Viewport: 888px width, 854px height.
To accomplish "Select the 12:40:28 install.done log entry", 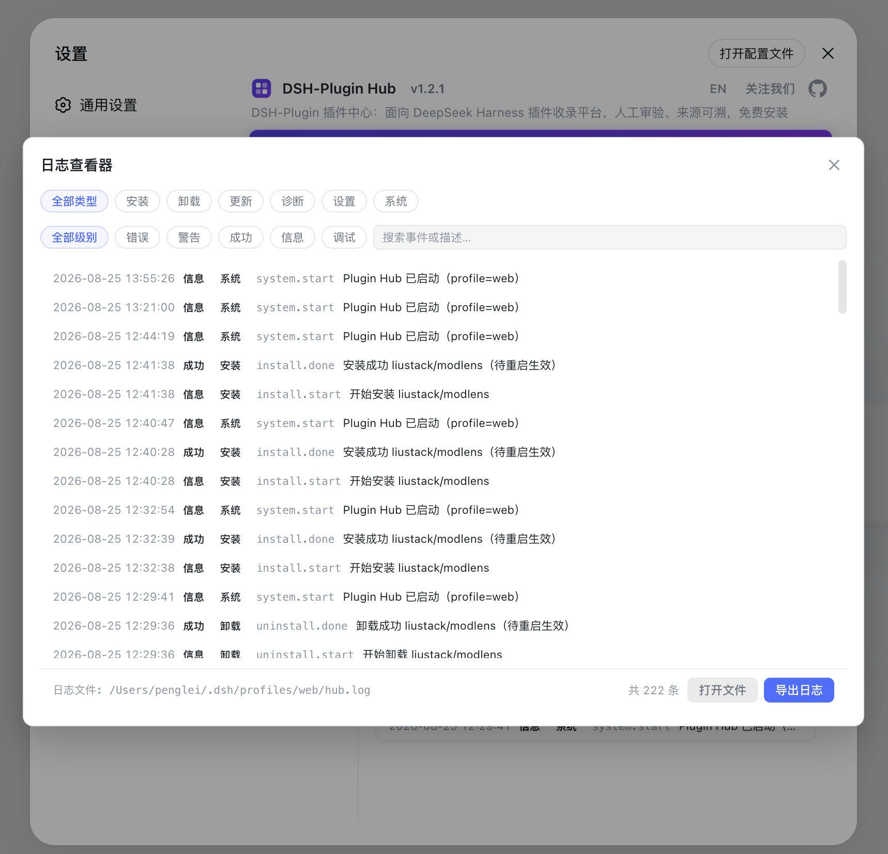I will click(x=438, y=452).
